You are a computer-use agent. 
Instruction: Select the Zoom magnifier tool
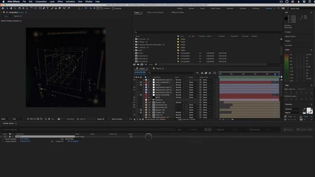(15, 8)
